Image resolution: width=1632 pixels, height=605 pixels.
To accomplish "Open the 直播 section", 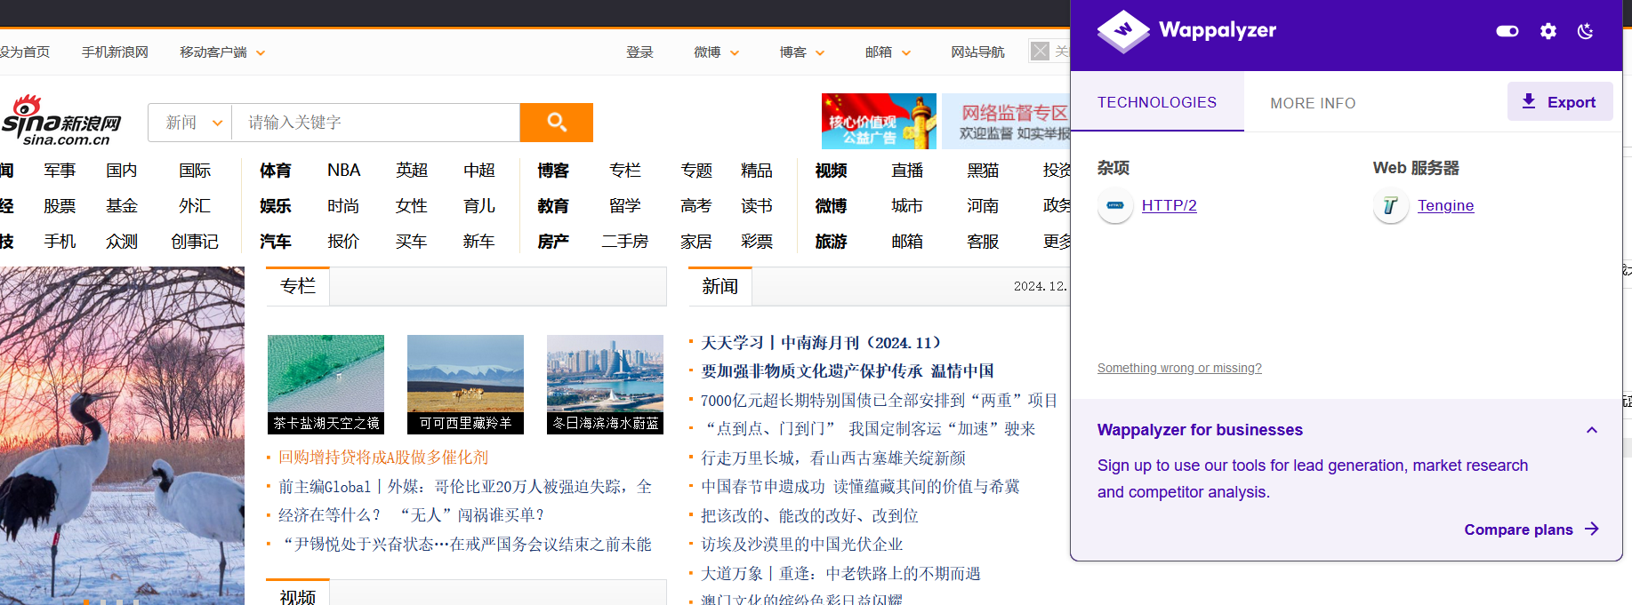I will pyautogui.click(x=907, y=171).
